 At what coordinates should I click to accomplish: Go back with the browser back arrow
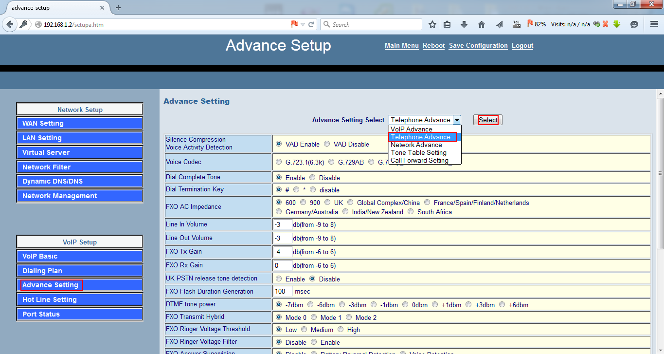point(10,24)
